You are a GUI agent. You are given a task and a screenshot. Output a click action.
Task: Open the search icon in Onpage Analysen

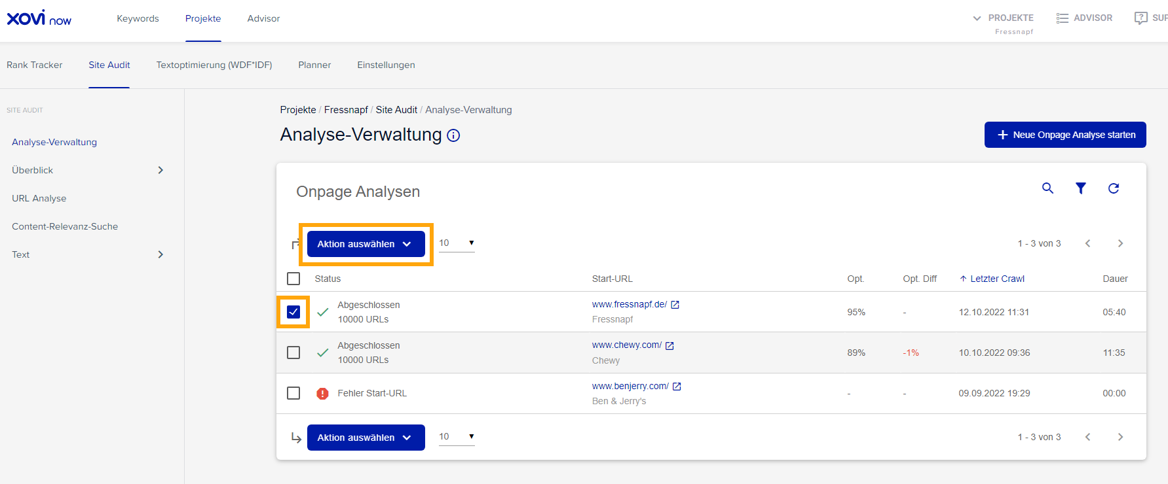point(1048,188)
